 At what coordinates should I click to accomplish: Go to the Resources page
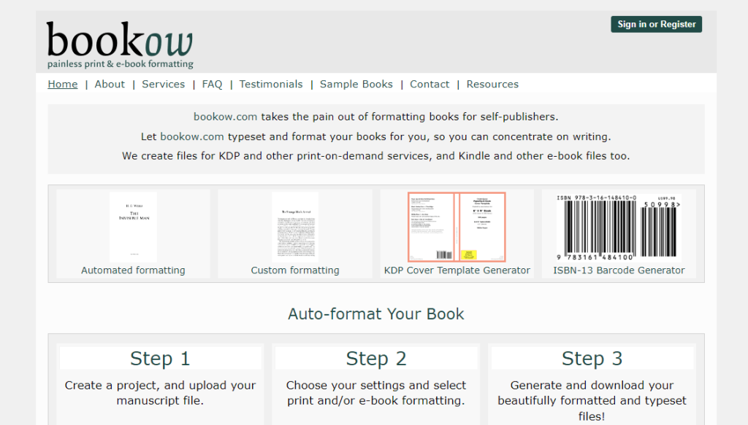492,85
